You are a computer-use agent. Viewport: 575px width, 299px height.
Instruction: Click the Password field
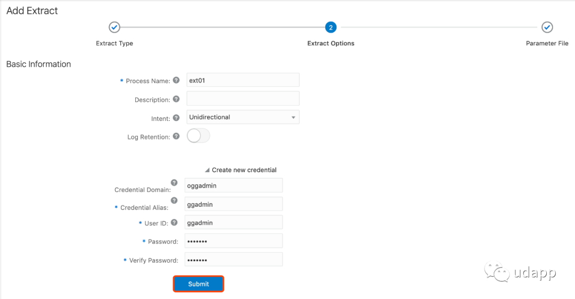click(233, 241)
